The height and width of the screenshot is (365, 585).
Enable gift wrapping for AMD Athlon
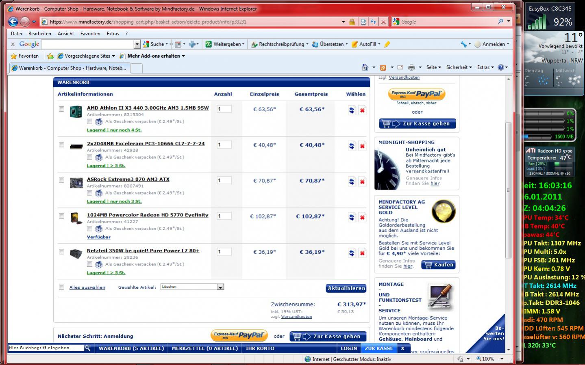click(89, 121)
